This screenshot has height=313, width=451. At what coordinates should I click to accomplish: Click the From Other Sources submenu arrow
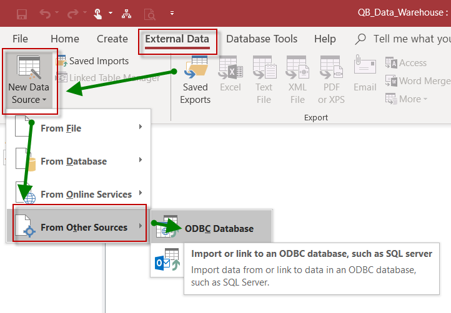click(x=141, y=226)
